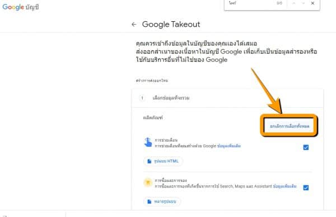Close the find-in-page bar
This screenshot has height=217, width=336.
(x=312, y=3)
